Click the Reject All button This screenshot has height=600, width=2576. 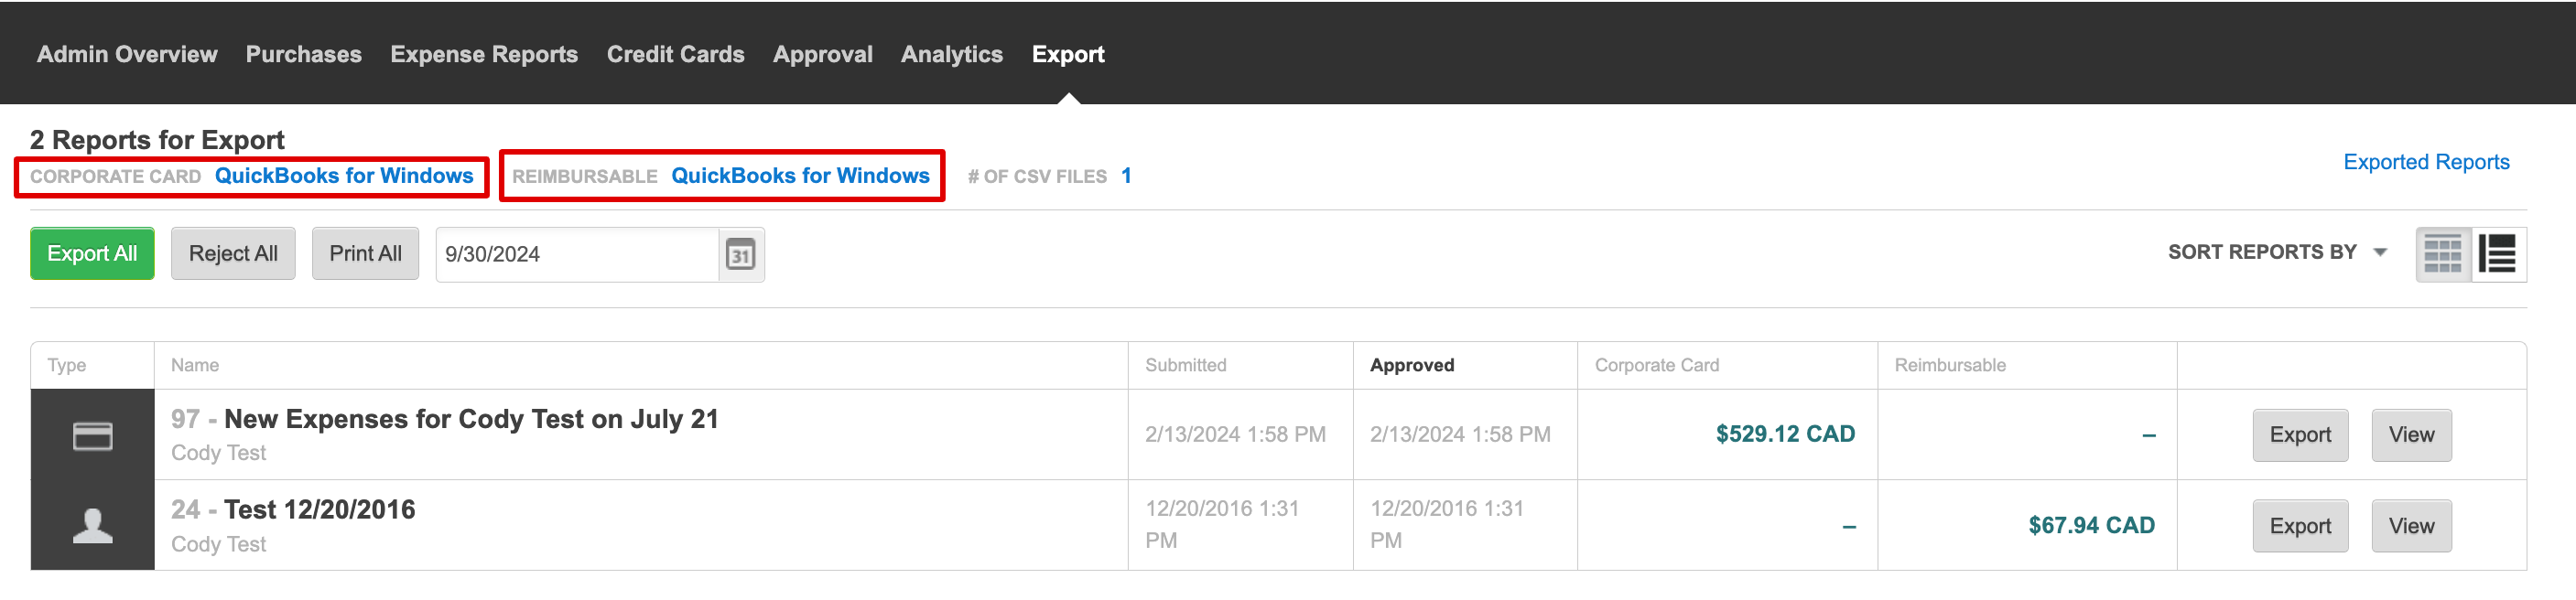point(233,253)
